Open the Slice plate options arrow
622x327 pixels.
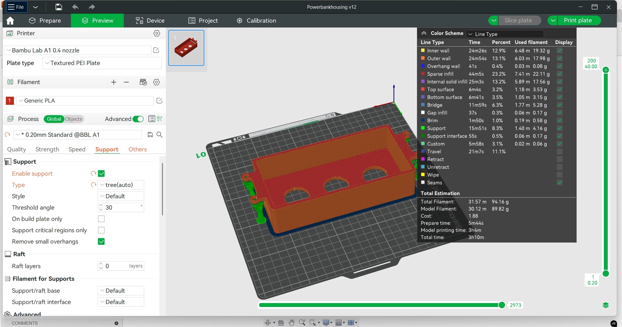493,20
